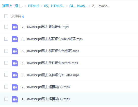Click video icon of for循环 file
Screen dimensions: 138x107
(15, 51)
